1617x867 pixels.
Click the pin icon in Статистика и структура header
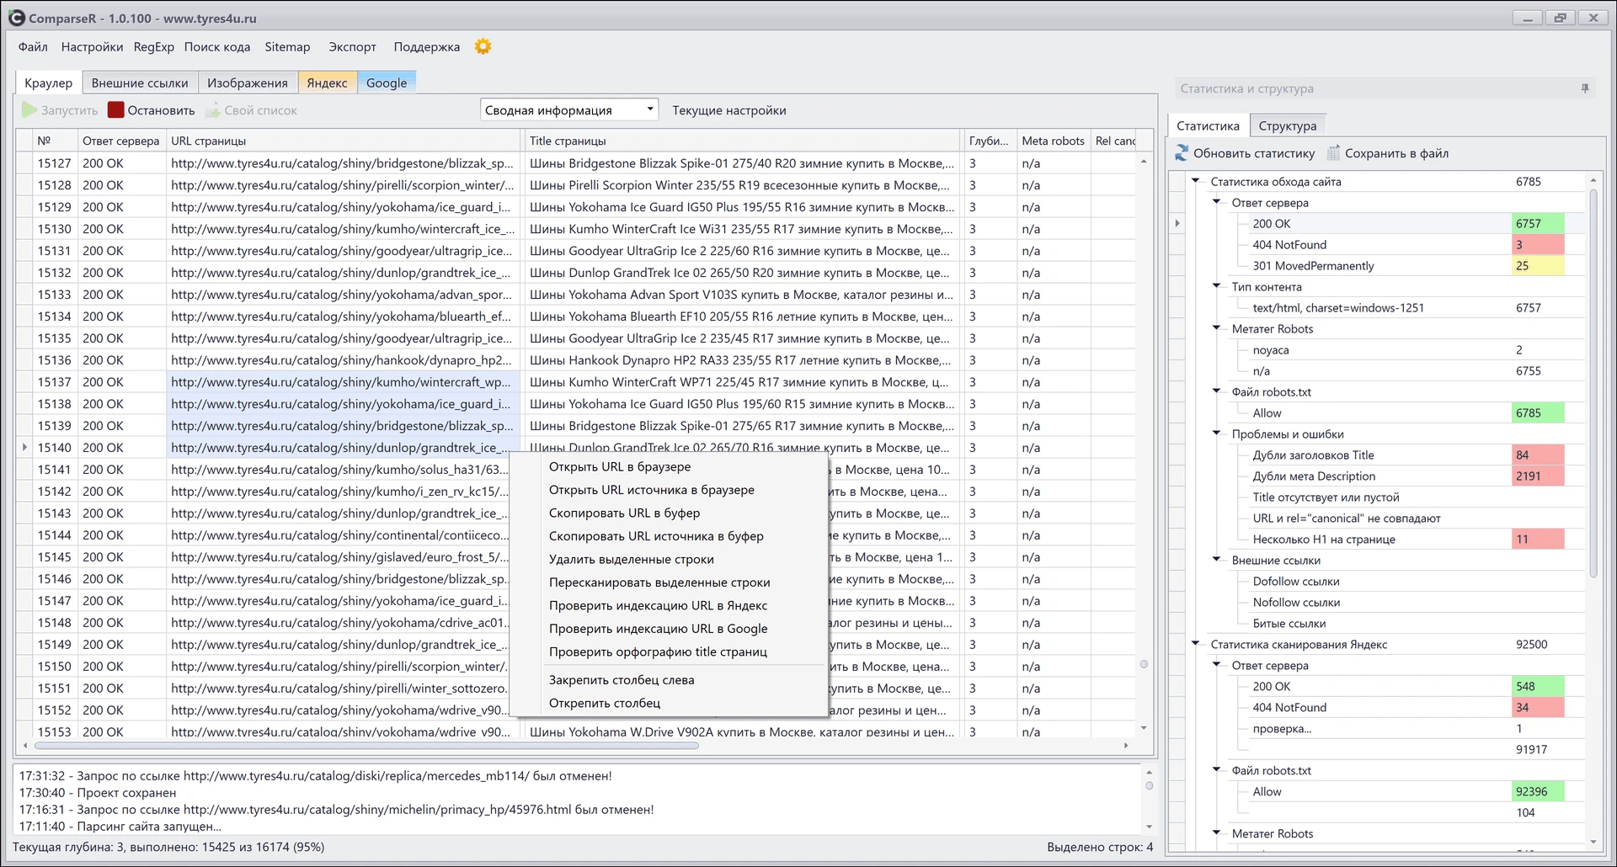point(1585,88)
